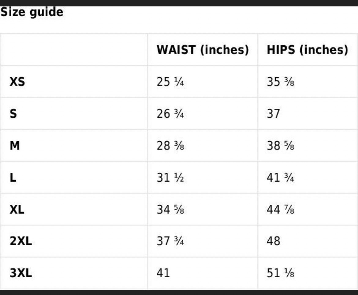Click the L size row label
358x295 pixels.
coord(13,178)
